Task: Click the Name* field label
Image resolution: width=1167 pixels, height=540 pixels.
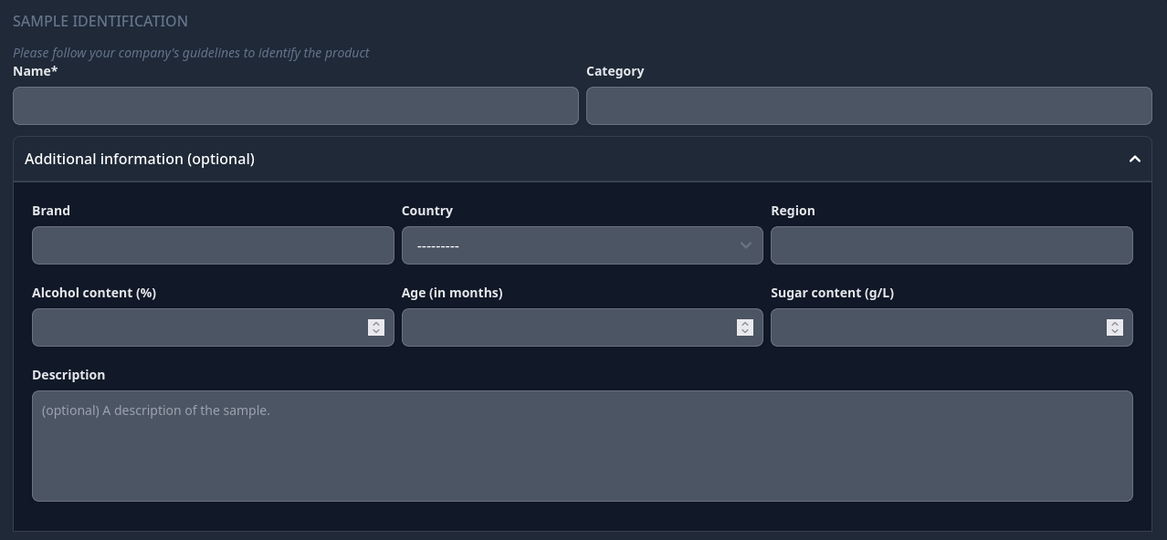Action: coord(36,71)
